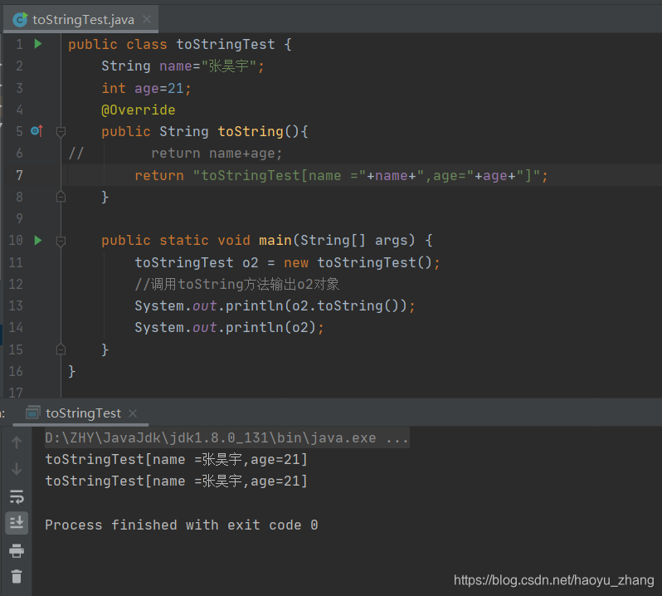
Task: Click the java.exe command line in console
Action: (226, 437)
